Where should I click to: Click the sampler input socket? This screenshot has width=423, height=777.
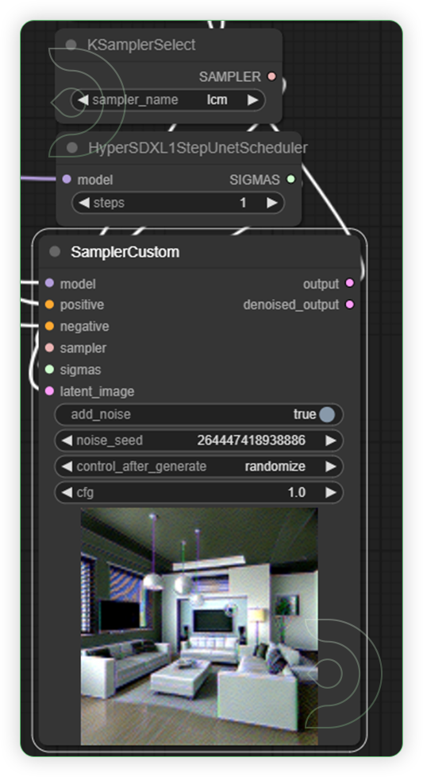(x=49, y=348)
